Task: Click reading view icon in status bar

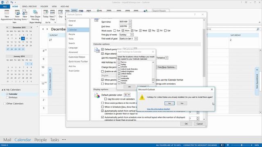Action: coord(228,145)
